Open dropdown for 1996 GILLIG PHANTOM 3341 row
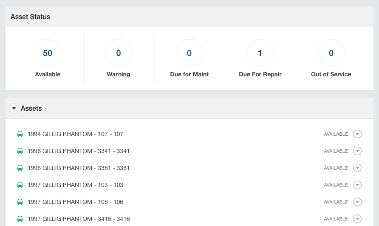This screenshot has height=226, width=379. click(x=357, y=151)
